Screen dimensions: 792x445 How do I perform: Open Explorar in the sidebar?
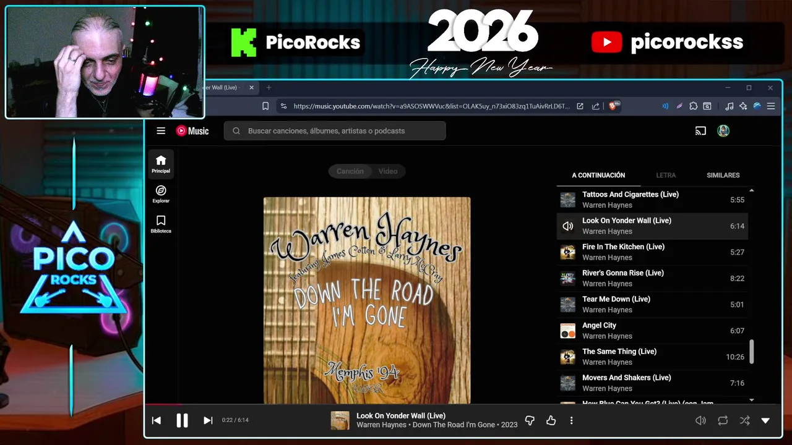click(x=161, y=194)
